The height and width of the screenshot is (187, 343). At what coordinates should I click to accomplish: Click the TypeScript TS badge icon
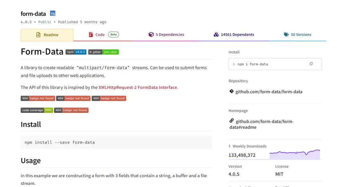[x=53, y=14]
